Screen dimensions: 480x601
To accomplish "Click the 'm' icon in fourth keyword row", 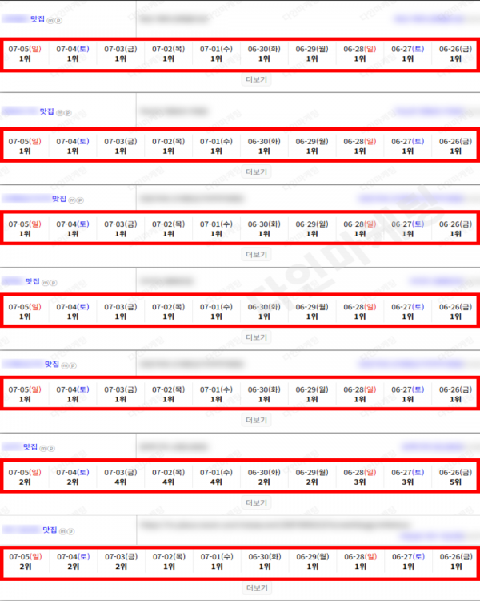I will tap(45, 283).
